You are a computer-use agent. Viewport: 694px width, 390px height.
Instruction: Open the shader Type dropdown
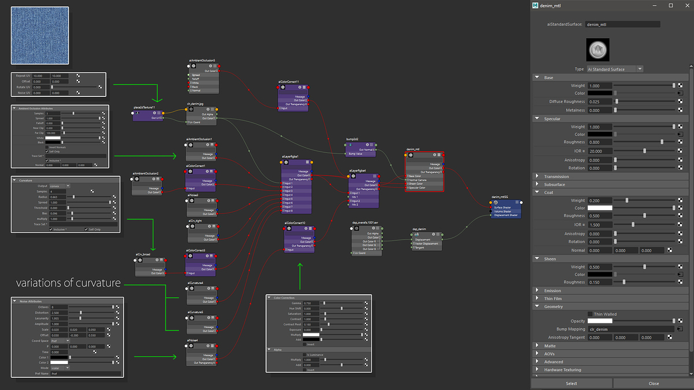click(x=615, y=69)
